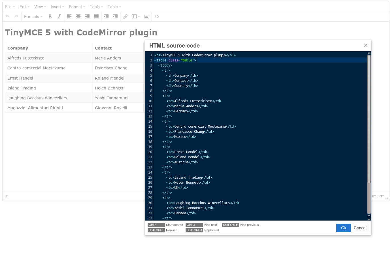This screenshot has width=391, height=261.
Task: Click the Germany td code line
Action: click(182, 111)
